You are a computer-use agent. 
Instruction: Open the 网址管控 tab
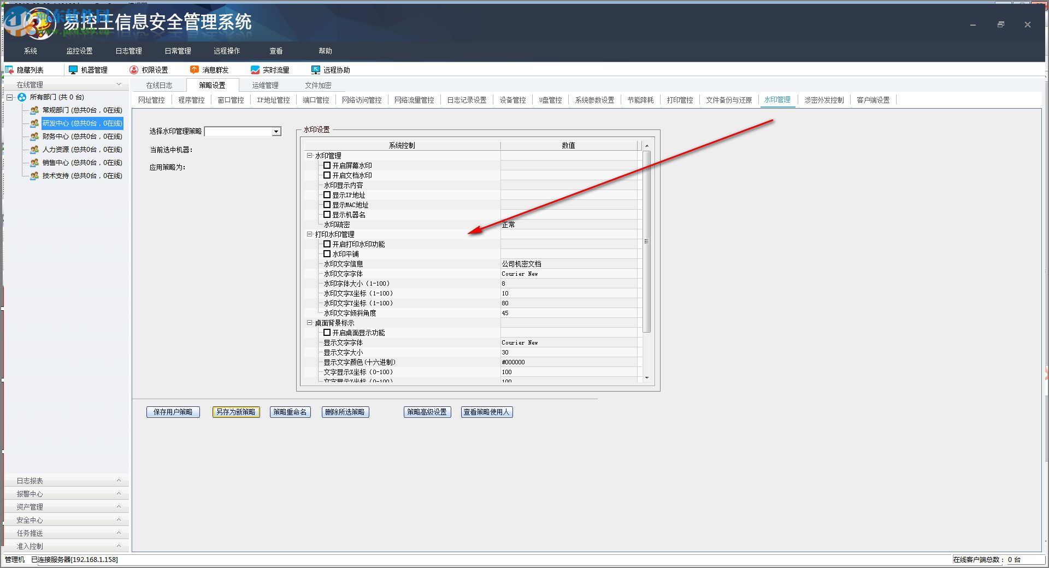(151, 100)
